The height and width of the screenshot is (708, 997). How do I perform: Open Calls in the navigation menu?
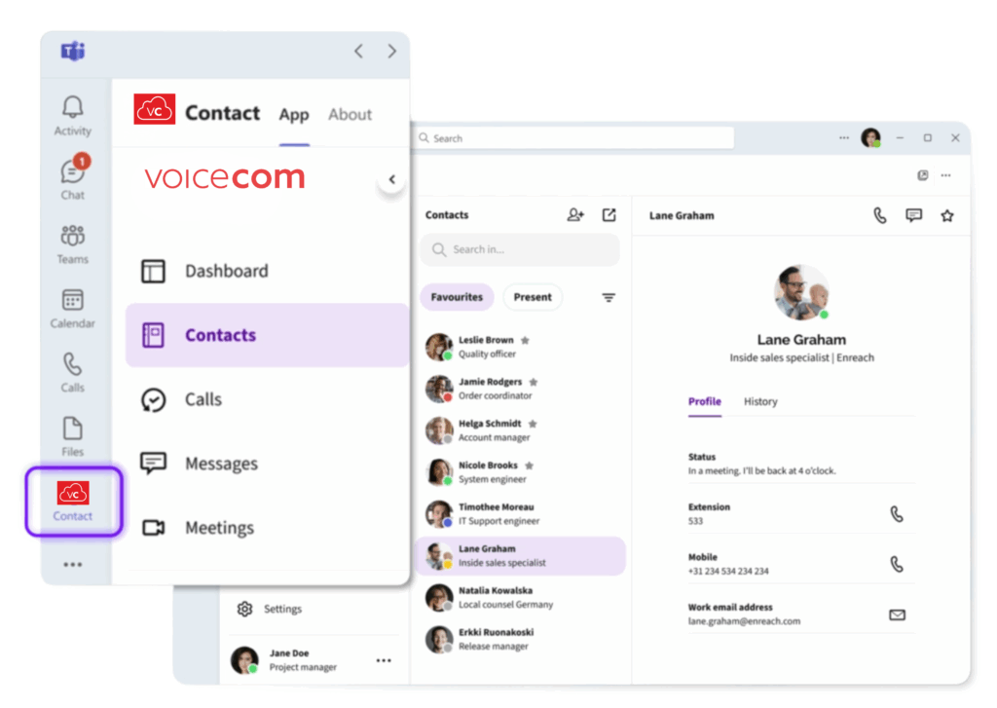tap(267, 399)
